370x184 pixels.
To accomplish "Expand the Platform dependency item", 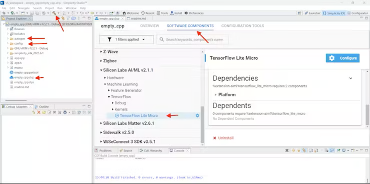I will (x=225, y=94).
